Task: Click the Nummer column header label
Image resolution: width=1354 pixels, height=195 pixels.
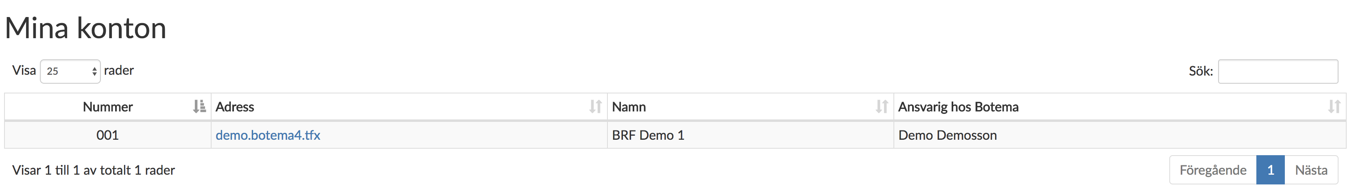Action: (108, 107)
